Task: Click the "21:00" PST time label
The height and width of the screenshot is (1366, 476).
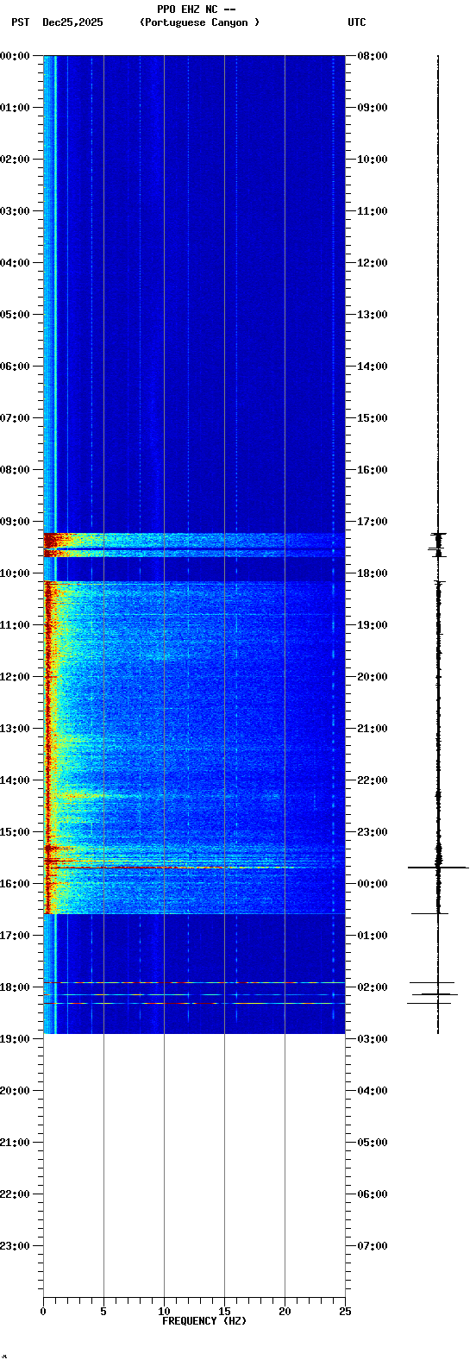Action: coord(16,1143)
